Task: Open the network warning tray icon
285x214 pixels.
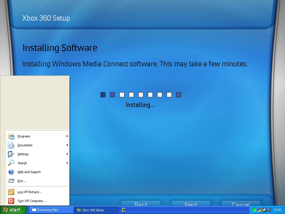Action: (259, 210)
